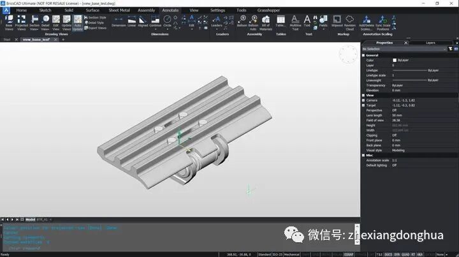Expand the Camera coordinates row
Viewport: 459px width, 257px height.
[363, 100]
